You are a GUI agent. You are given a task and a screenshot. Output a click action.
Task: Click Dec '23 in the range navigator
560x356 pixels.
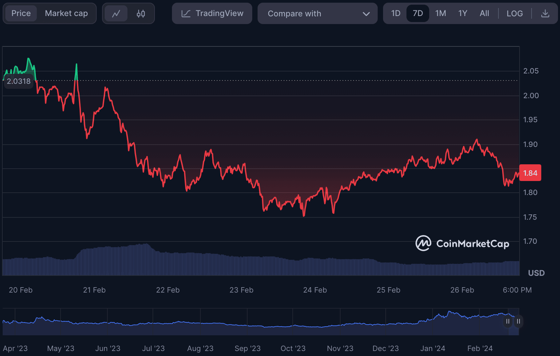pyautogui.click(x=386, y=348)
